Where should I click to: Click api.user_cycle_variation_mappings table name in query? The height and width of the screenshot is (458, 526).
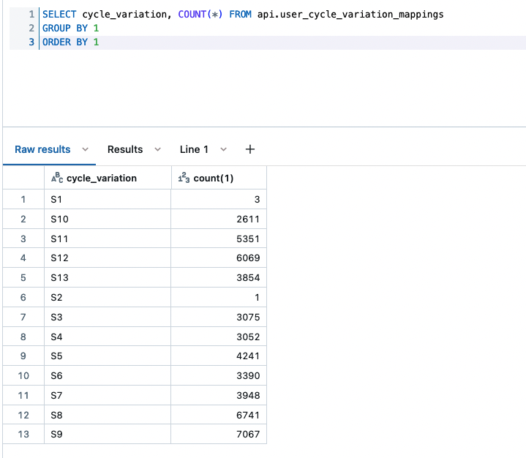tap(350, 15)
